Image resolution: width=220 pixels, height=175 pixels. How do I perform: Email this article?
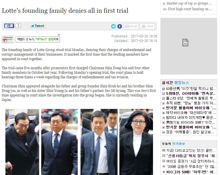click(x=131, y=26)
